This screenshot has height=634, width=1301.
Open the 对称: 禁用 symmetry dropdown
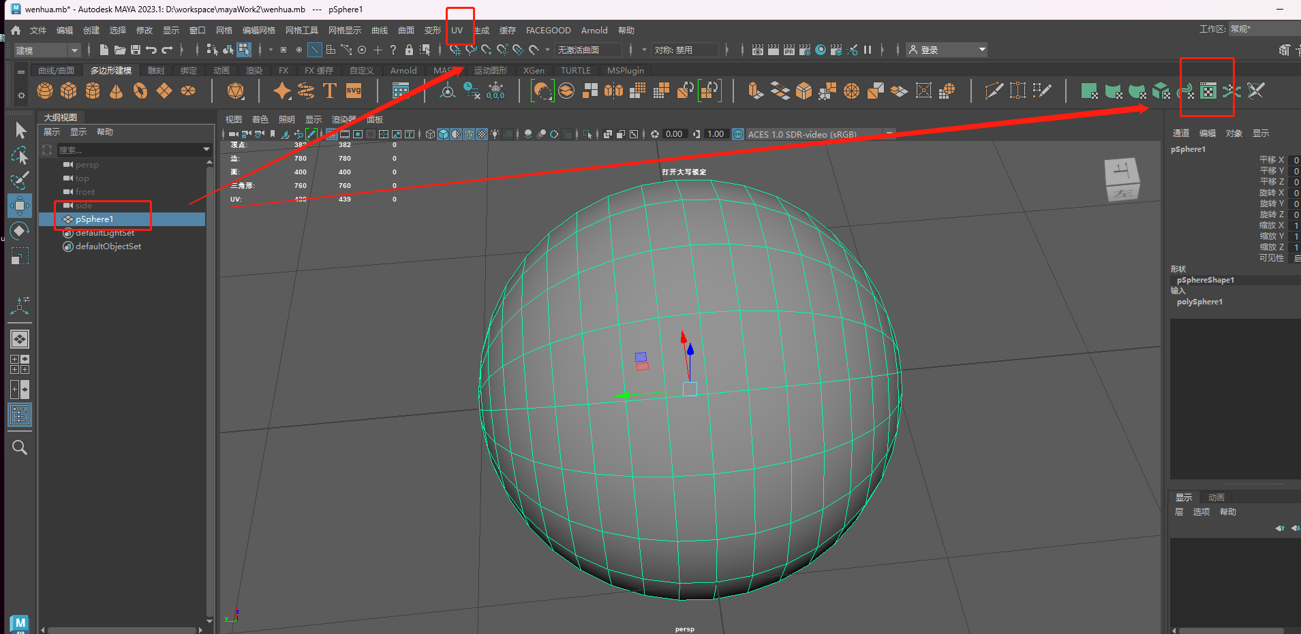[685, 50]
